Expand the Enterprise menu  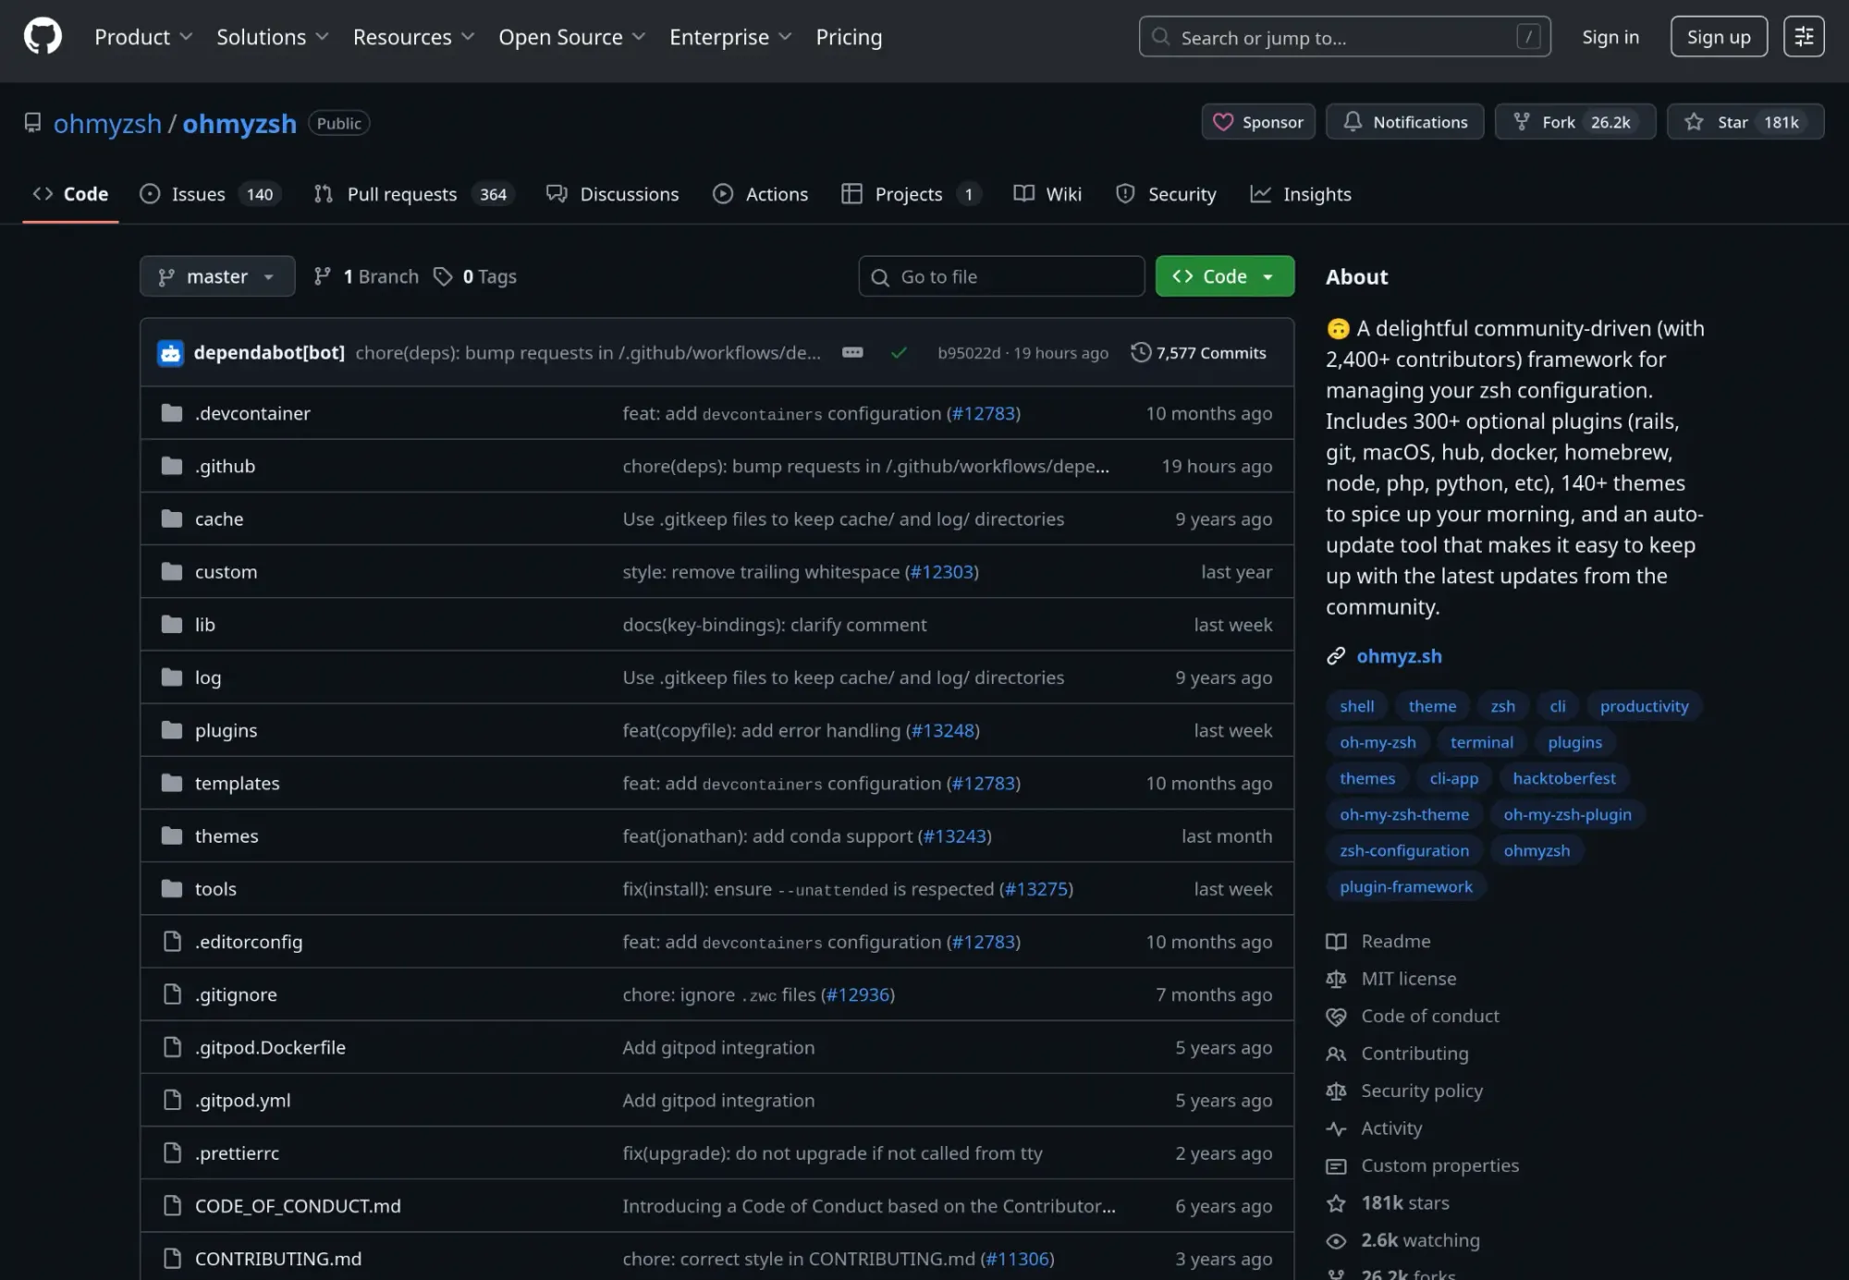(730, 37)
